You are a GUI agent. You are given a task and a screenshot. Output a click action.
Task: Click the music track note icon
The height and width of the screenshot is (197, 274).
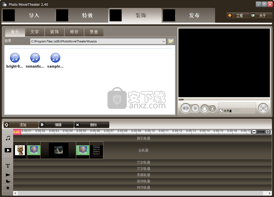tap(8, 138)
